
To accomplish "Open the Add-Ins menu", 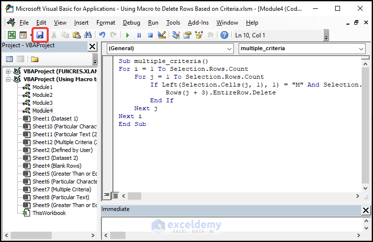I will pos(198,23).
